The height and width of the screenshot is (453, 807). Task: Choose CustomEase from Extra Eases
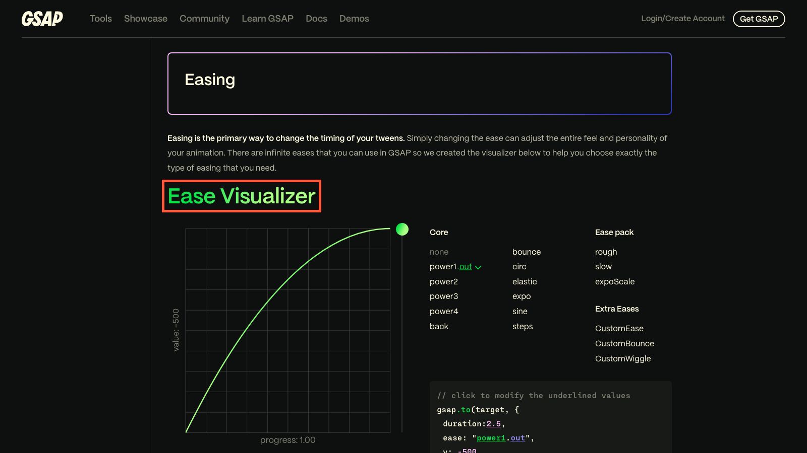[619, 328]
